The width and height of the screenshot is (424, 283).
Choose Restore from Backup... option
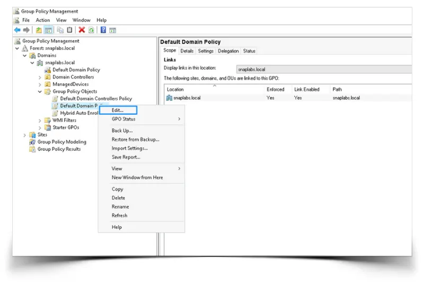pyautogui.click(x=142, y=140)
